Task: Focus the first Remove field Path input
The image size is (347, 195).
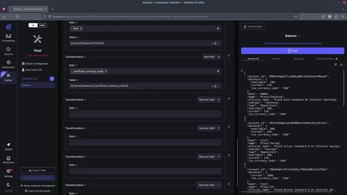Action: pos(145,114)
